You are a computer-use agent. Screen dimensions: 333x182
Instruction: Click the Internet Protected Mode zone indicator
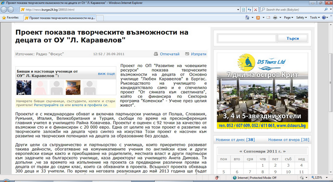tap(254, 178)
